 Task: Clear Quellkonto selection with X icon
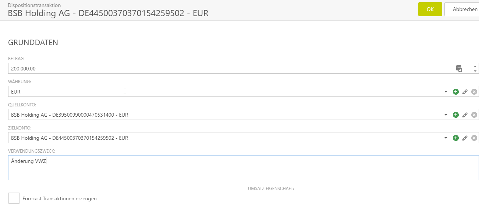[x=474, y=115]
